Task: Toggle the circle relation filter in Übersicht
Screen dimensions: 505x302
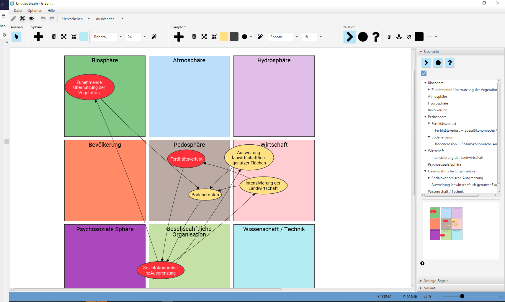Action: point(438,63)
